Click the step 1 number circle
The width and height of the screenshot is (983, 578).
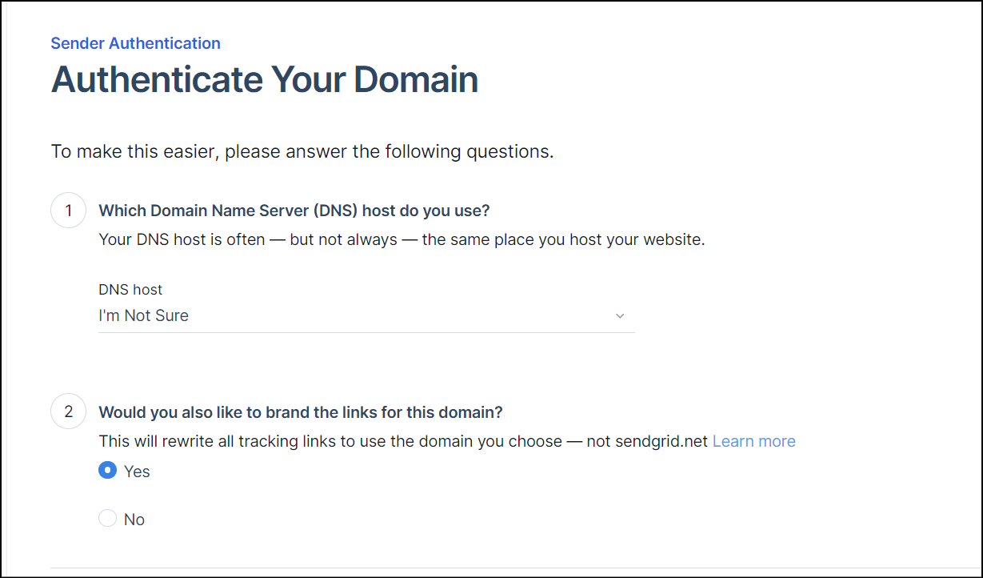pos(68,211)
